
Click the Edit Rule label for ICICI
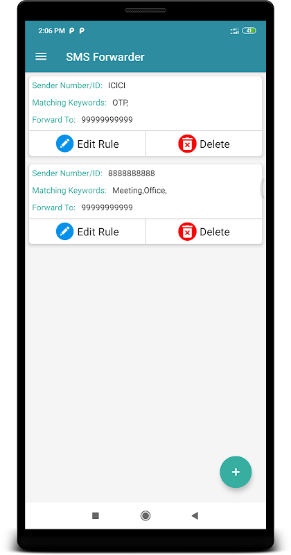[x=98, y=144]
